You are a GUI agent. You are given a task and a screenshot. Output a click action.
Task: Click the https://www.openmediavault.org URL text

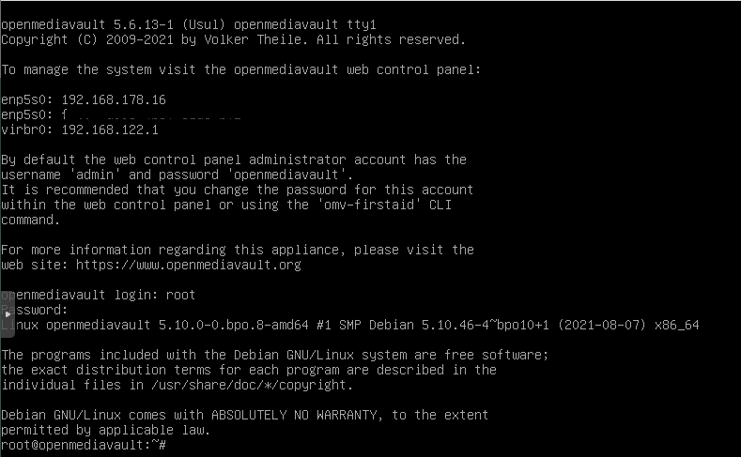pos(189,265)
